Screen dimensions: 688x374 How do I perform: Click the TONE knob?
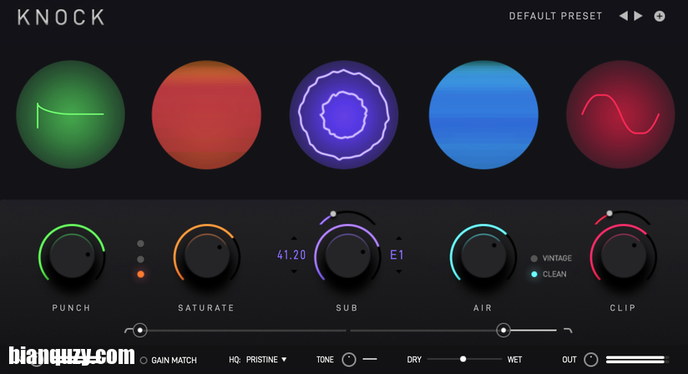(349, 360)
